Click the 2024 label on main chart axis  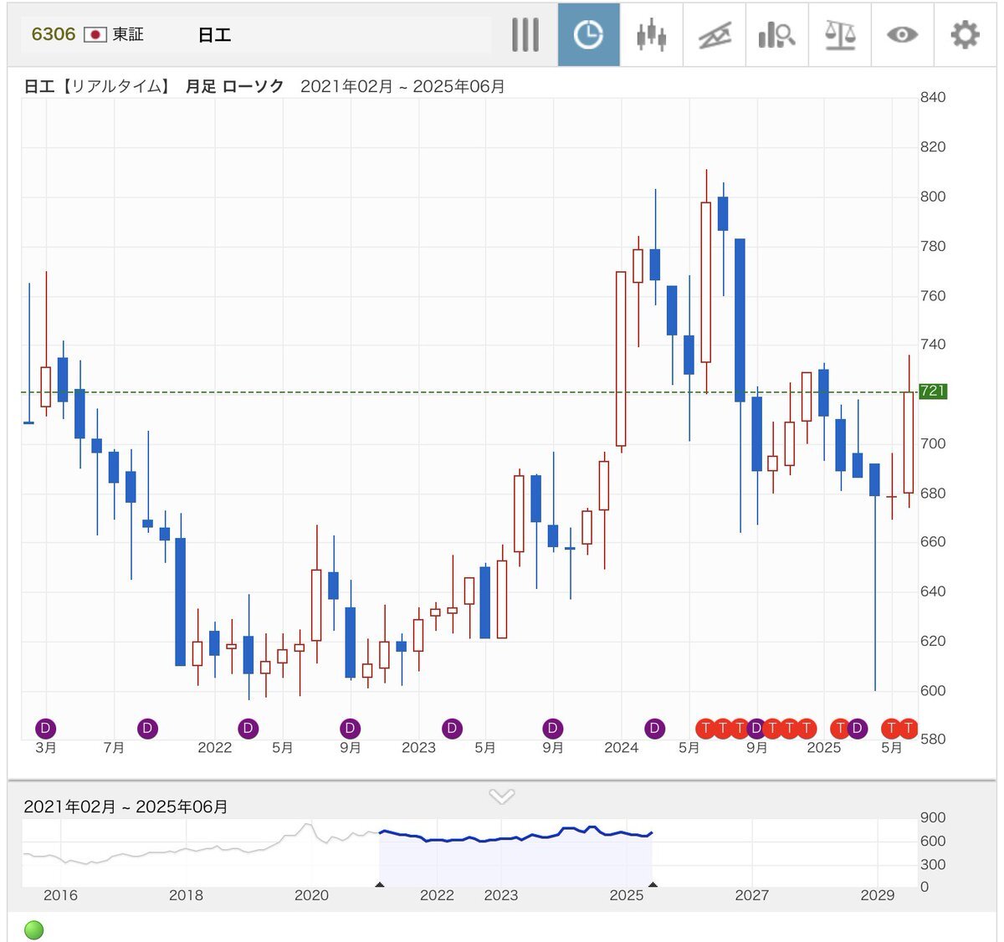pyautogui.click(x=622, y=748)
